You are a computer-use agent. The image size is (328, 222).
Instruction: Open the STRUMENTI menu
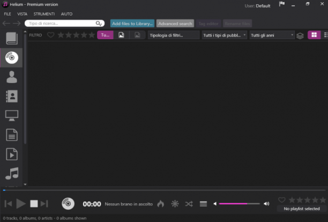(44, 14)
